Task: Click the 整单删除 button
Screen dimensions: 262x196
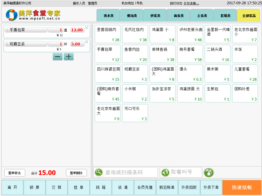Action: point(76,173)
